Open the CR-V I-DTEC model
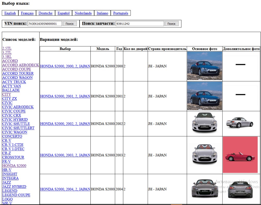 (x=13, y=149)
